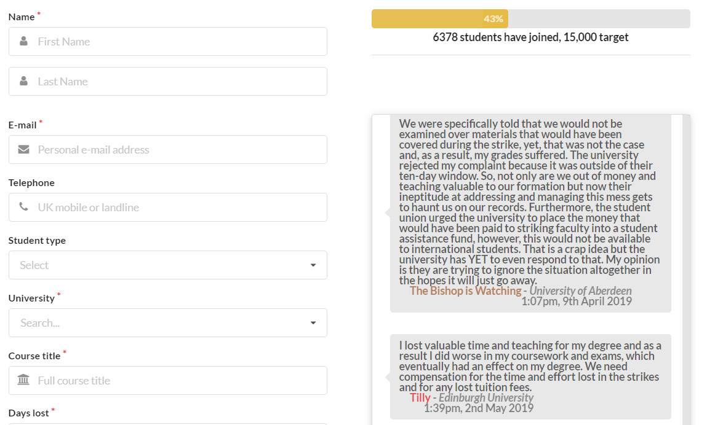Click the Aberdeen student testimonial bubble

[x=530, y=213]
